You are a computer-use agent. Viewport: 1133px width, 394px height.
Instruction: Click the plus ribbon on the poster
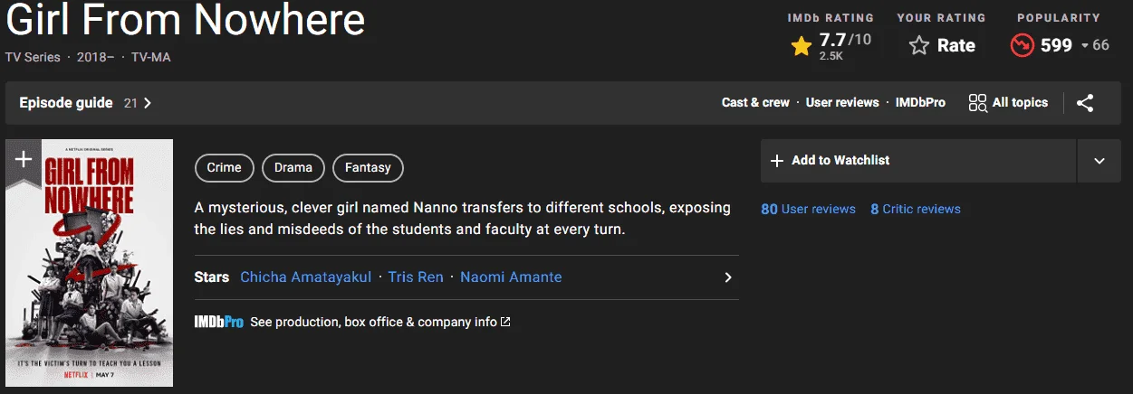24,163
